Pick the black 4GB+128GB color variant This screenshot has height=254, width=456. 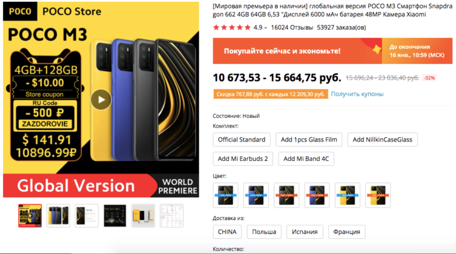point(286,195)
